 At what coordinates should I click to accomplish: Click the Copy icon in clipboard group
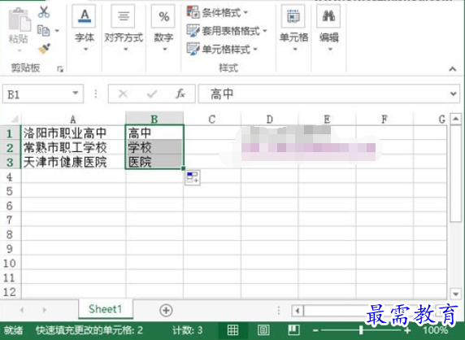(x=44, y=30)
